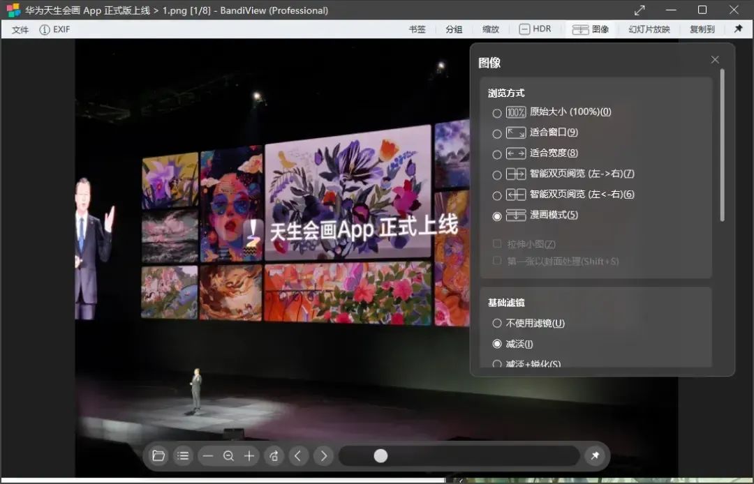This screenshot has width=754, height=484.
Task: Click the fit width icon
Action: click(x=516, y=153)
